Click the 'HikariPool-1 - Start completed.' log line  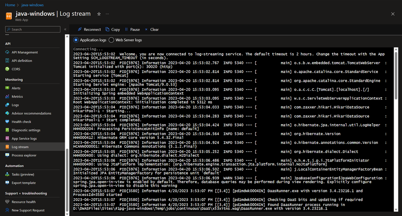pyautogui.click(x=107, y=120)
